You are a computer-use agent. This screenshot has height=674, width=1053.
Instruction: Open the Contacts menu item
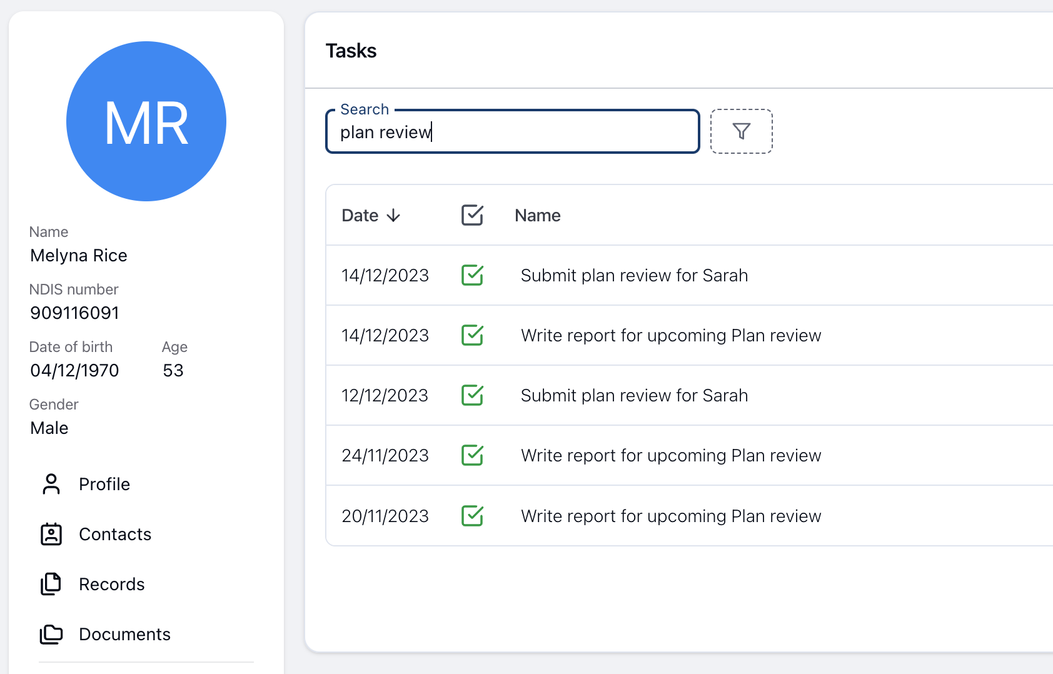[115, 534]
